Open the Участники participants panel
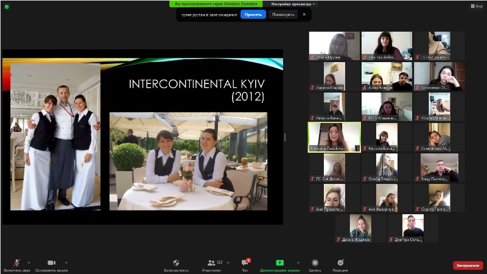The width and height of the screenshot is (487, 274). click(211, 262)
